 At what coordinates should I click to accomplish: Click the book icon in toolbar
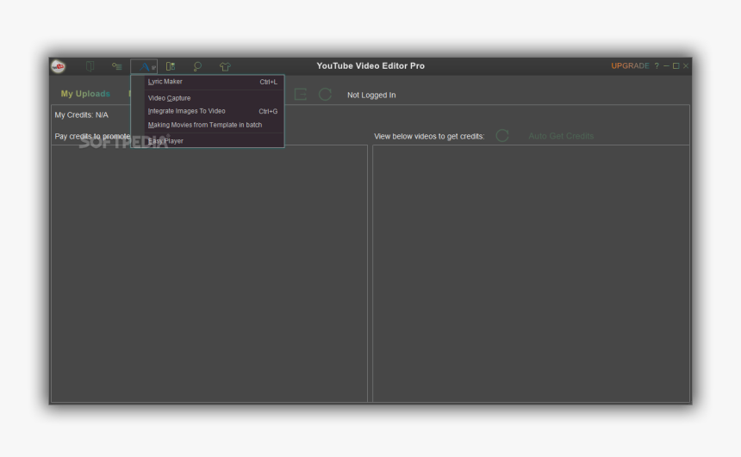[x=90, y=66]
